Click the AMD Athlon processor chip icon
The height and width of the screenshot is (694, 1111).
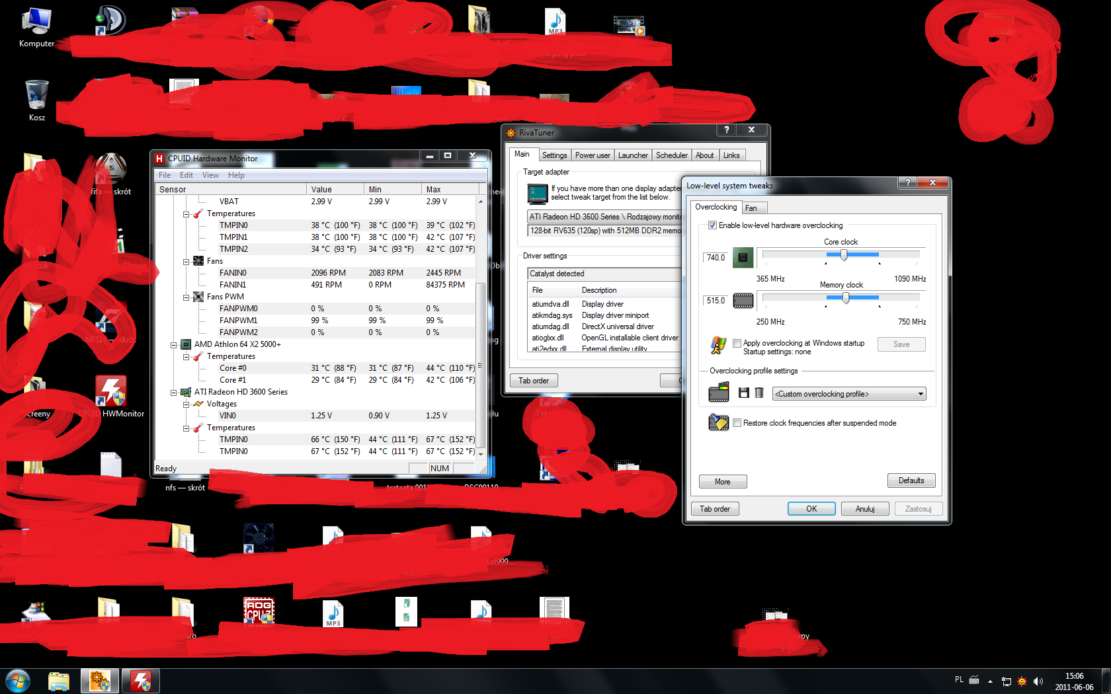pos(186,344)
